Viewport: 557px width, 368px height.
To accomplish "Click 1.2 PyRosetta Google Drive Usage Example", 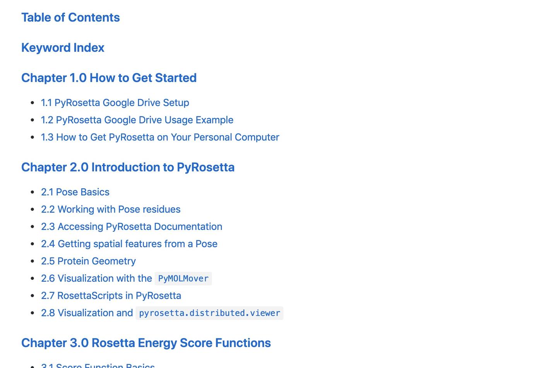I will click(x=137, y=120).
